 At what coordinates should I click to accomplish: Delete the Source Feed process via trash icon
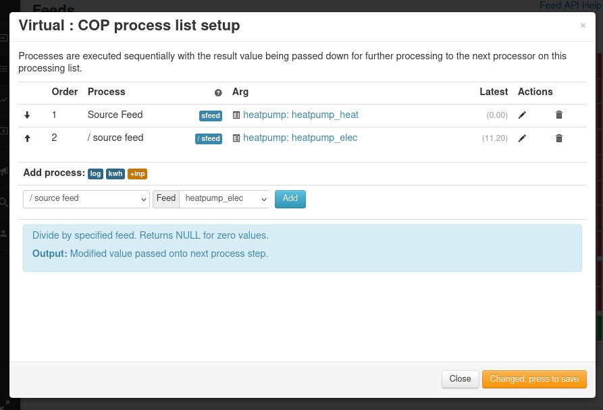(x=558, y=115)
